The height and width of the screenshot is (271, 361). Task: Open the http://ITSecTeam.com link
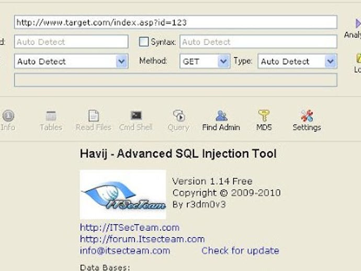click(x=130, y=228)
